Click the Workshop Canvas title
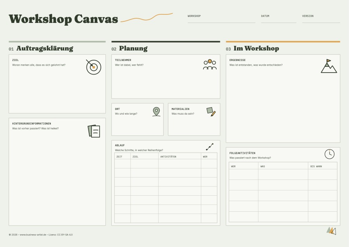The image size is (349, 247). point(64,19)
